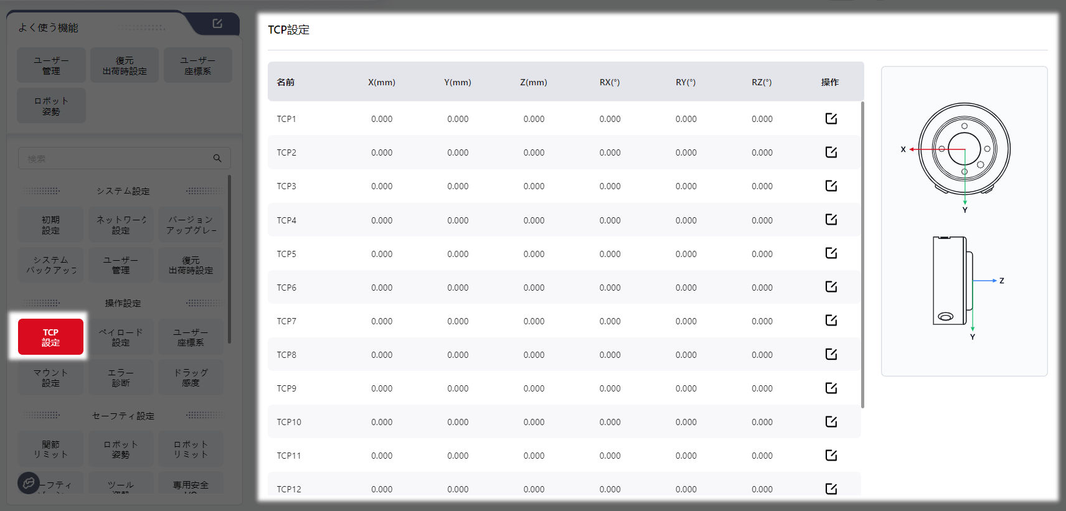Edit the frequently used functions panel
This screenshot has height=511, width=1066.
217,24
